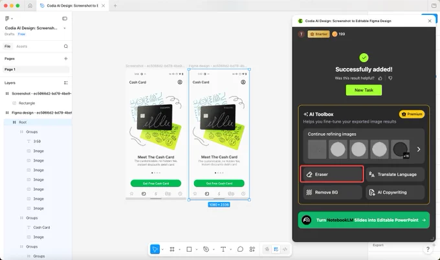Select the Move tool in bottom toolbar
This screenshot has height=260, width=440.
[155, 249]
